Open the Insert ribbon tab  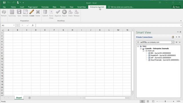pos(22,7)
